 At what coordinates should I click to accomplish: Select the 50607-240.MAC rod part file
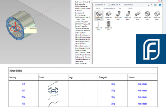[99, 26]
